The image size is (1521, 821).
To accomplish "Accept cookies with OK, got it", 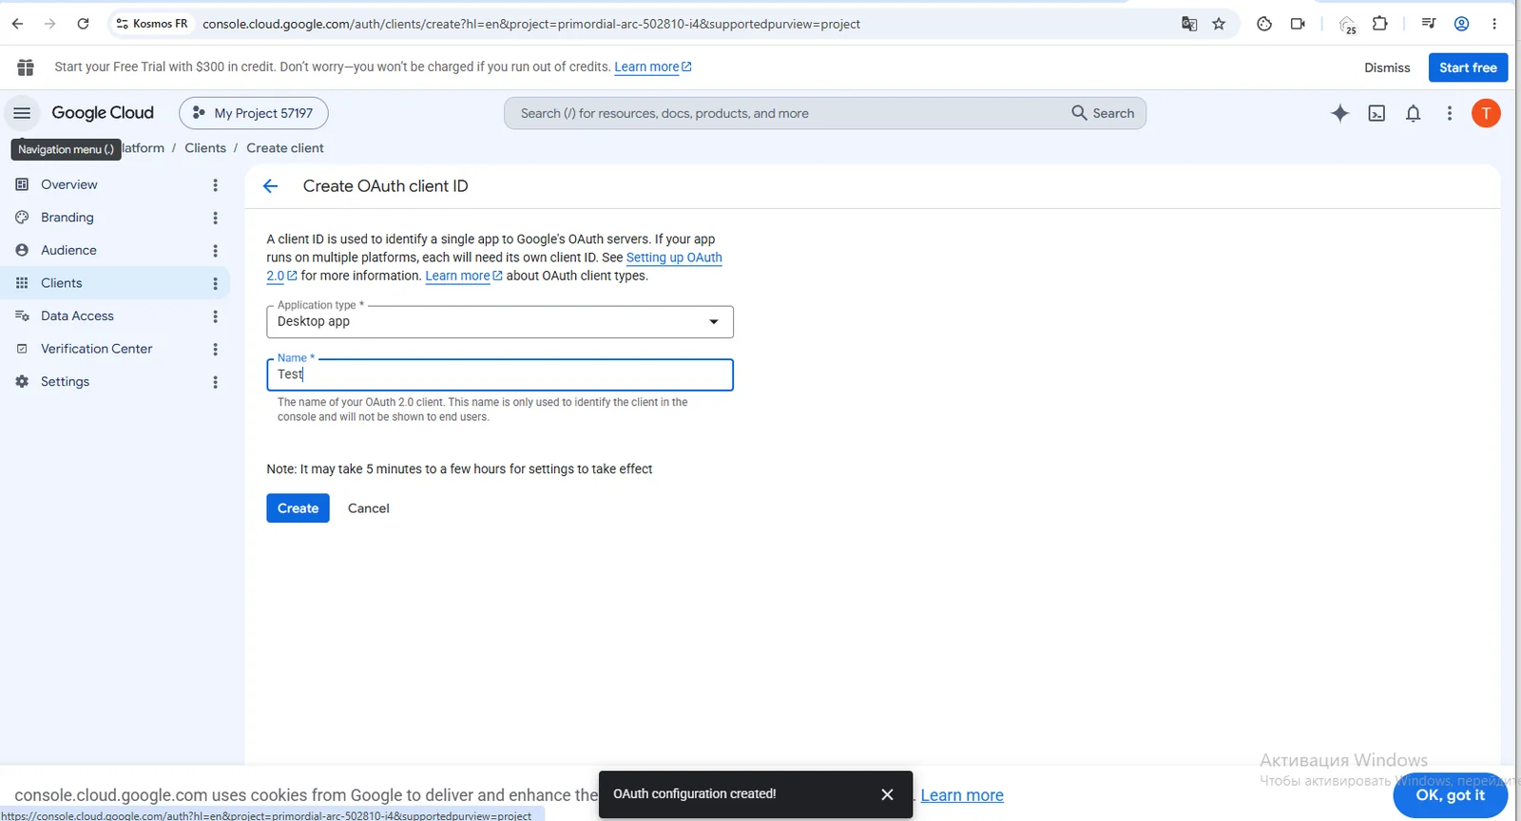I will tap(1450, 795).
